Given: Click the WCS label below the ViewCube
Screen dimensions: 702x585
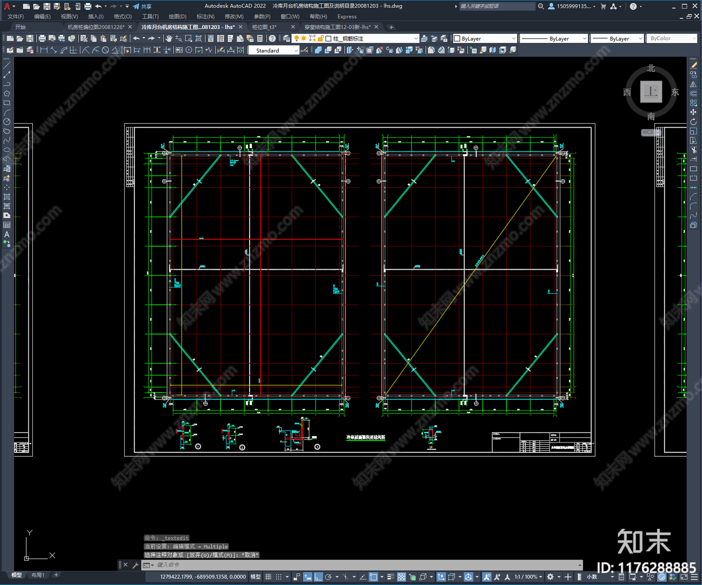Looking at the screenshot, I should tap(648, 132).
